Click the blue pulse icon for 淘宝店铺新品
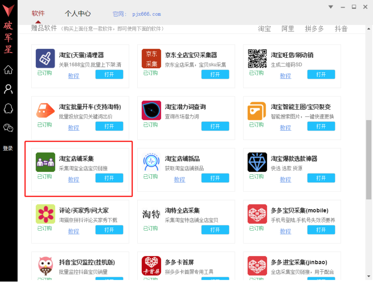 pos(151,162)
